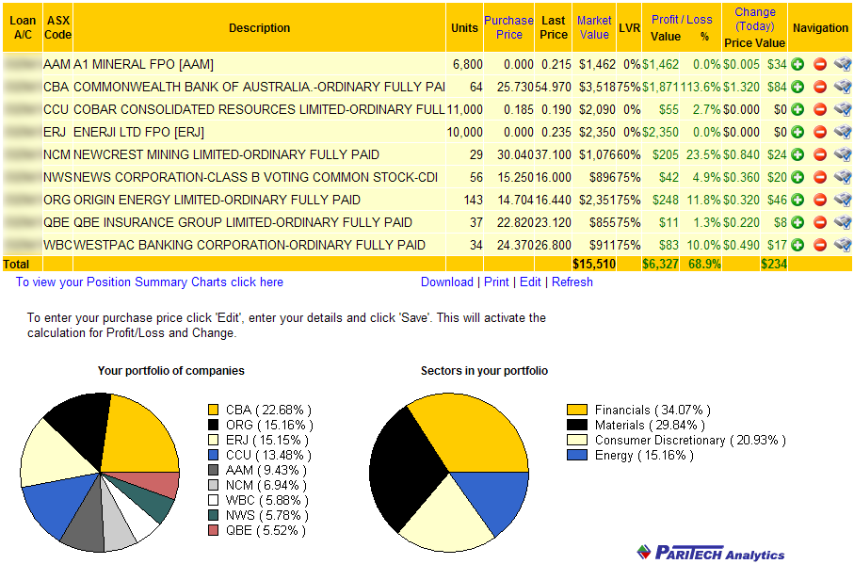Click the total market value $15,510
Viewport: 854px width, 564px height.
[594, 264]
